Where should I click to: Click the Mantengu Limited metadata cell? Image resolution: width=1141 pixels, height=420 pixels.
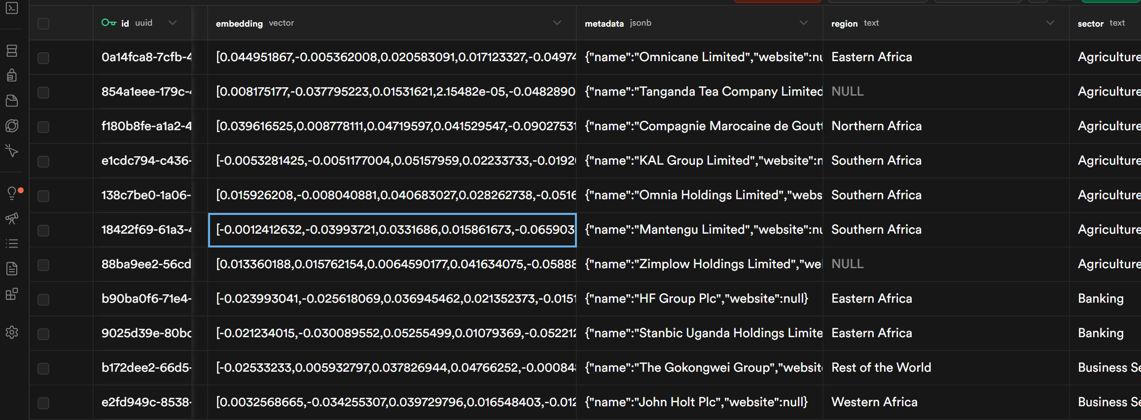[x=700, y=230]
